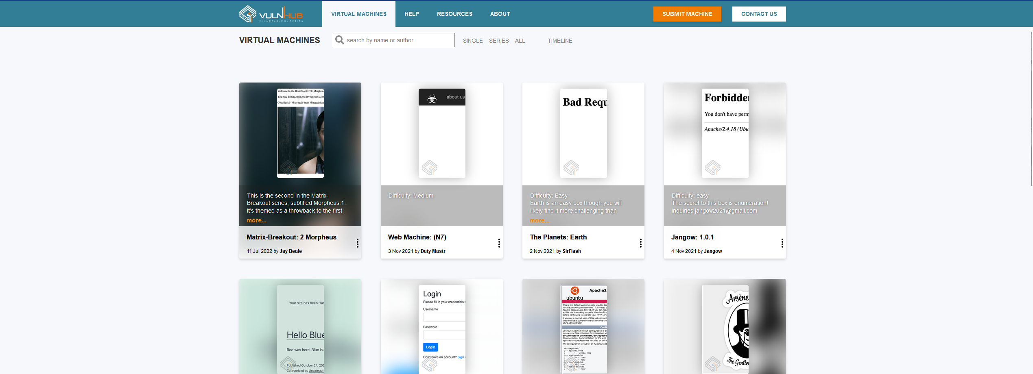Open the Hello Blue thumbnail

300,329
